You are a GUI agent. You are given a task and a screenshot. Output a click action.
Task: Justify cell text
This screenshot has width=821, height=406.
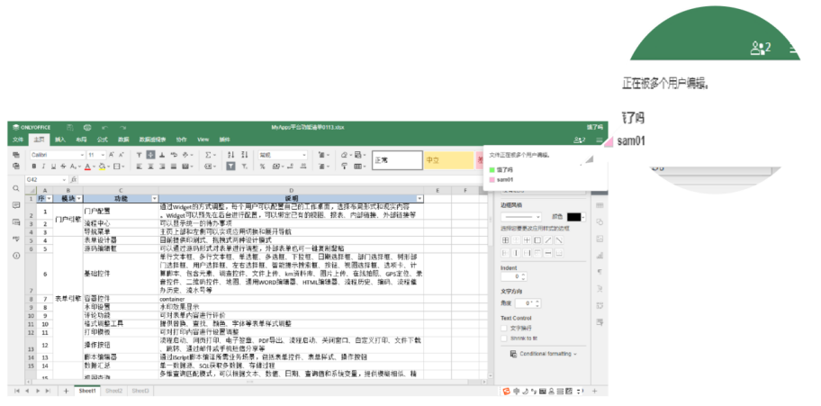pyautogui.click(x=174, y=167)
